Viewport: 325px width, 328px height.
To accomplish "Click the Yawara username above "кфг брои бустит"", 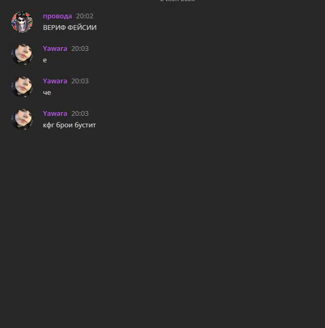I will pos(55,113).
